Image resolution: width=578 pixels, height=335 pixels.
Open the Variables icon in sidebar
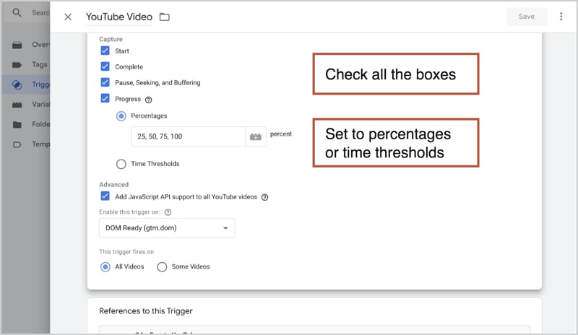17,105
